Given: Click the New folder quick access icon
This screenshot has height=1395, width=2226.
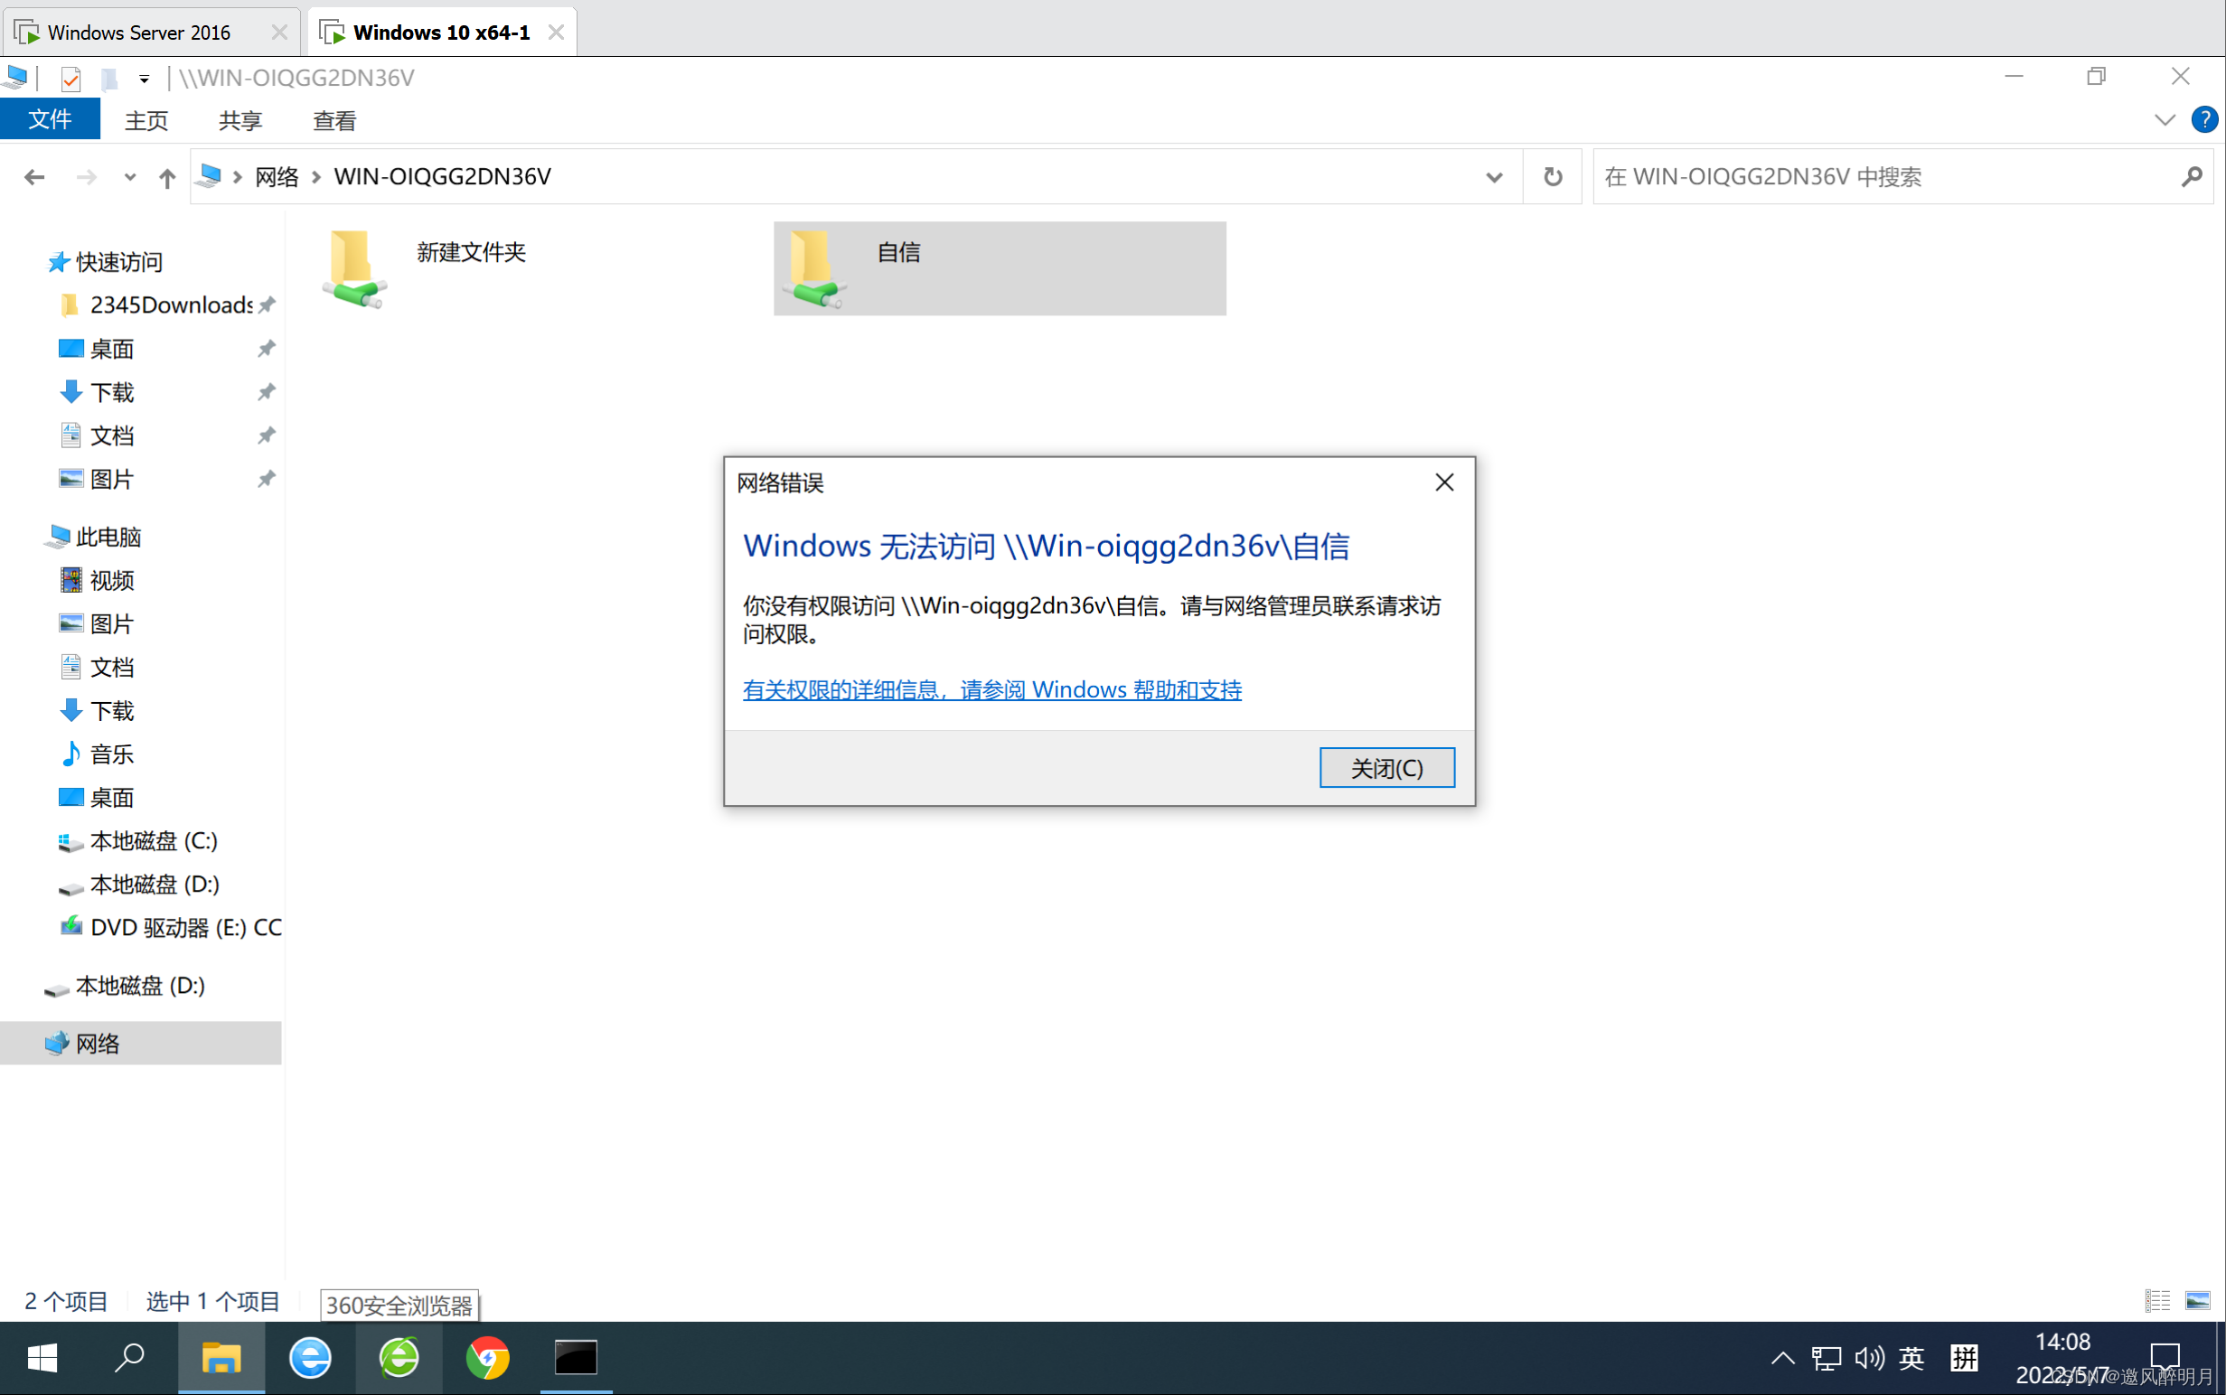Looking at the screenshot, I should click(x=108, y=79).
